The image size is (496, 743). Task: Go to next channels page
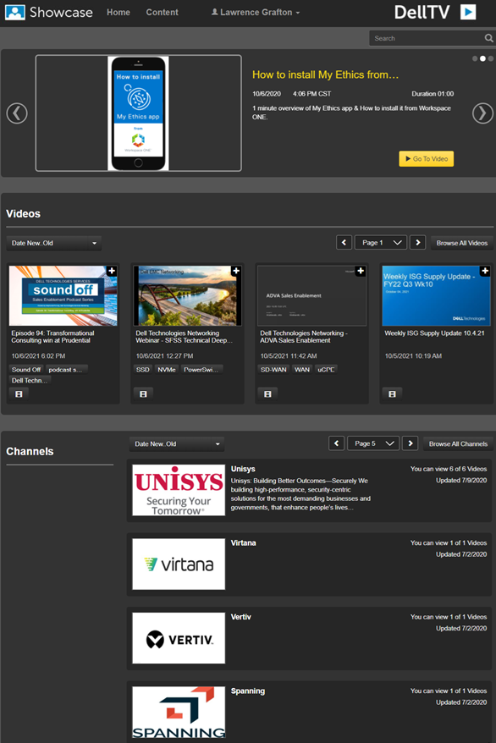(x=411, y=443)
